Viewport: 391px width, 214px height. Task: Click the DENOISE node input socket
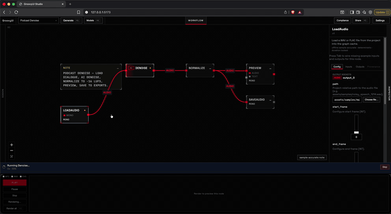click(126, 70)
